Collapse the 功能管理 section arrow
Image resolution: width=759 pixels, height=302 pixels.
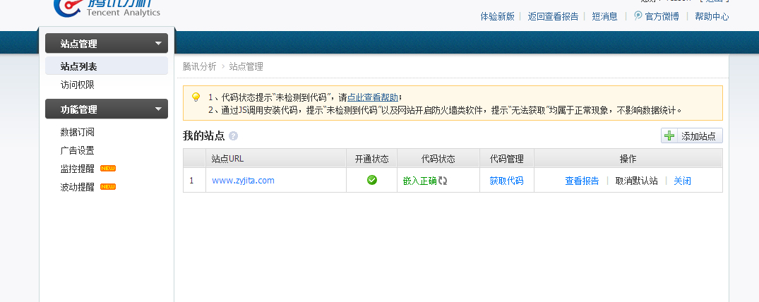(158, 109)
